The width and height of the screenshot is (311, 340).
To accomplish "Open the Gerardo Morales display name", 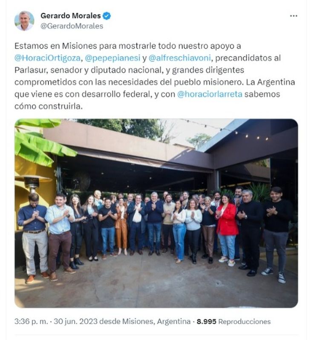I will [71, 16].
